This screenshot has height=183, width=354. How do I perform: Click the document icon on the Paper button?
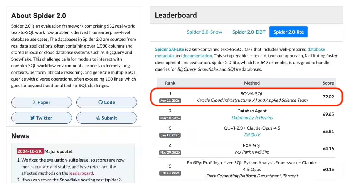[x=34, y=102]
